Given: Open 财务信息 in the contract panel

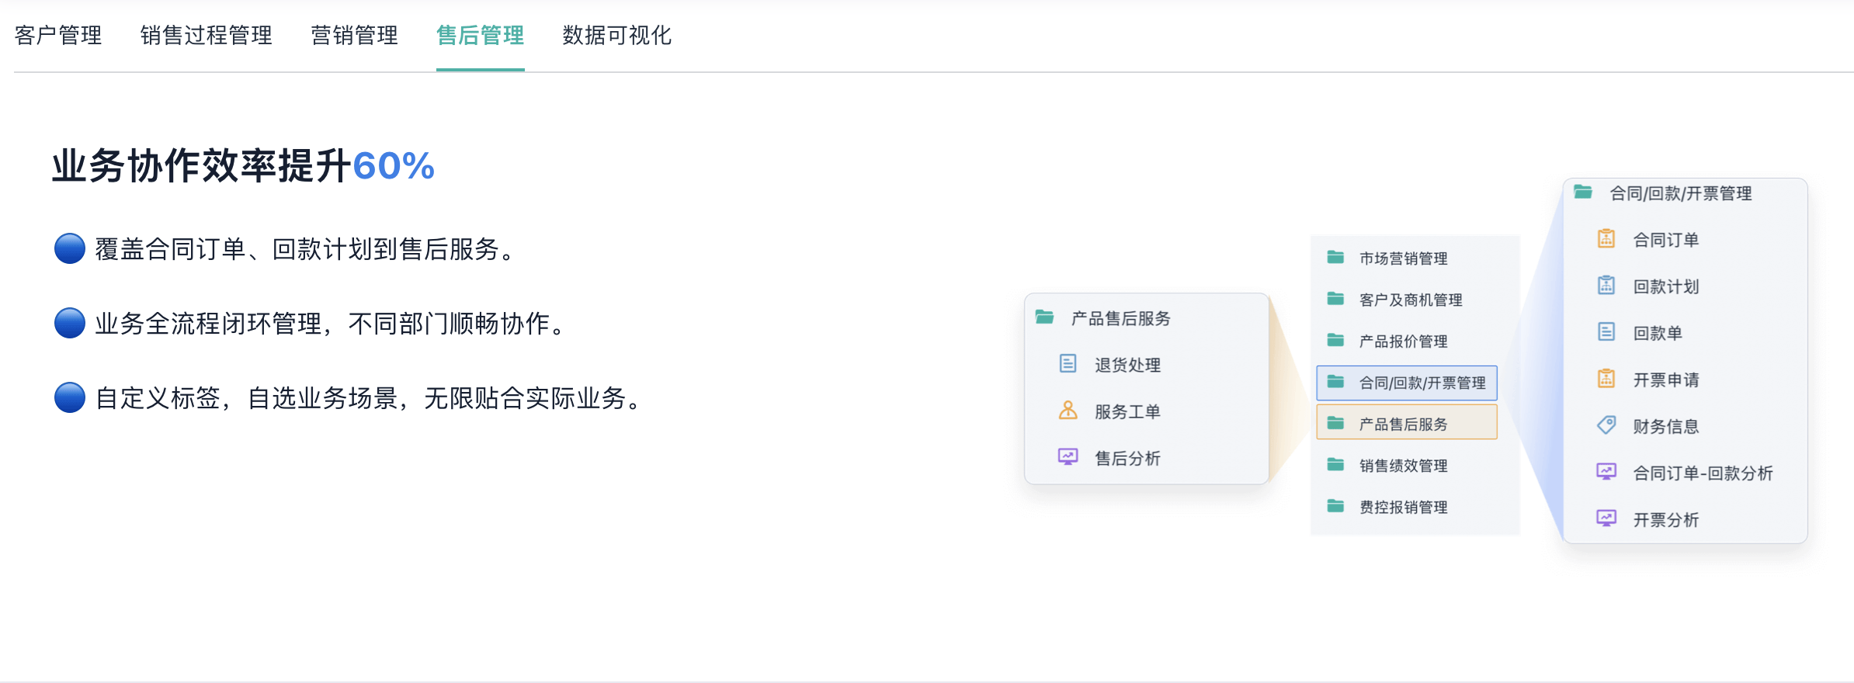Looking at the screenshot, I should click(x=1666, y=426).
